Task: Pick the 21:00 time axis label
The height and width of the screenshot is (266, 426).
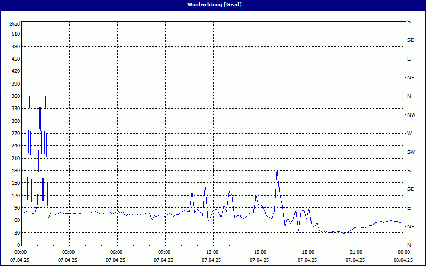Action: pyautogui.click(x=356, y=252)
